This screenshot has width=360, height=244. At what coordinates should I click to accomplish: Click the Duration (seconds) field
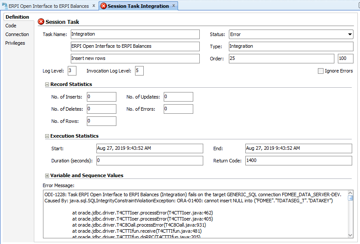150,161
